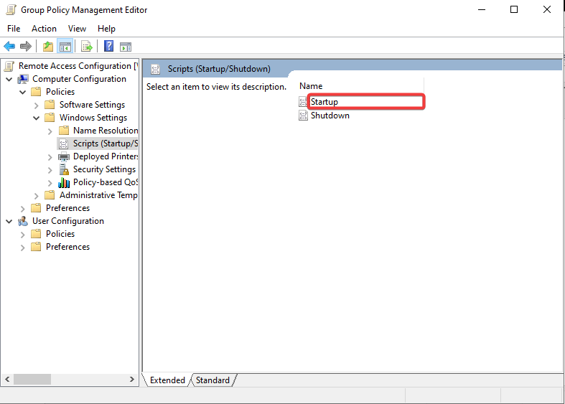
Task: Open the Action menu
Action: pos(44,29)
